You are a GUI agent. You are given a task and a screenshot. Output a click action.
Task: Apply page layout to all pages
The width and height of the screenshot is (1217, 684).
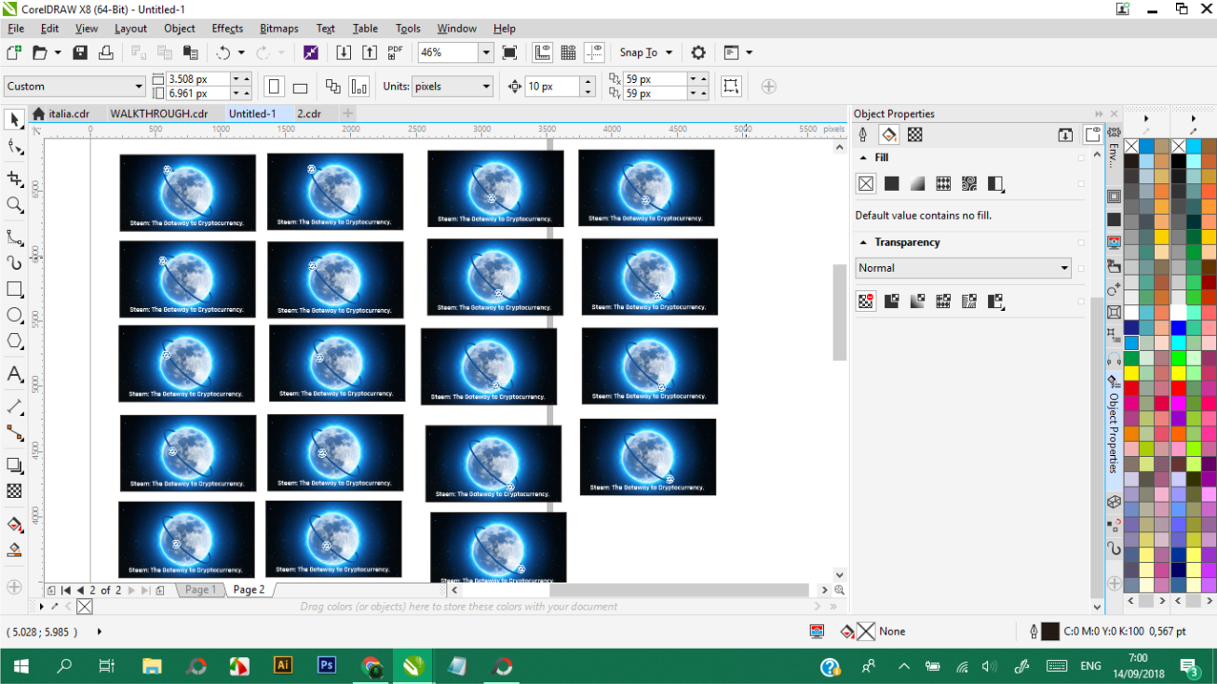coord(333,87)
